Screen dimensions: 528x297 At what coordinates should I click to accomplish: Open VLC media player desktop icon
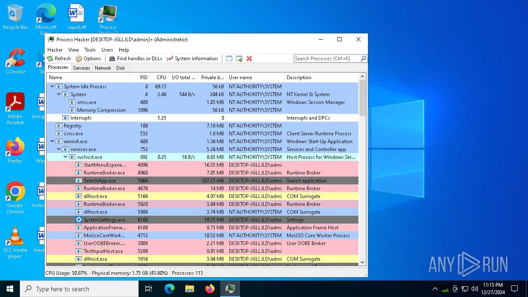point(15,242)
